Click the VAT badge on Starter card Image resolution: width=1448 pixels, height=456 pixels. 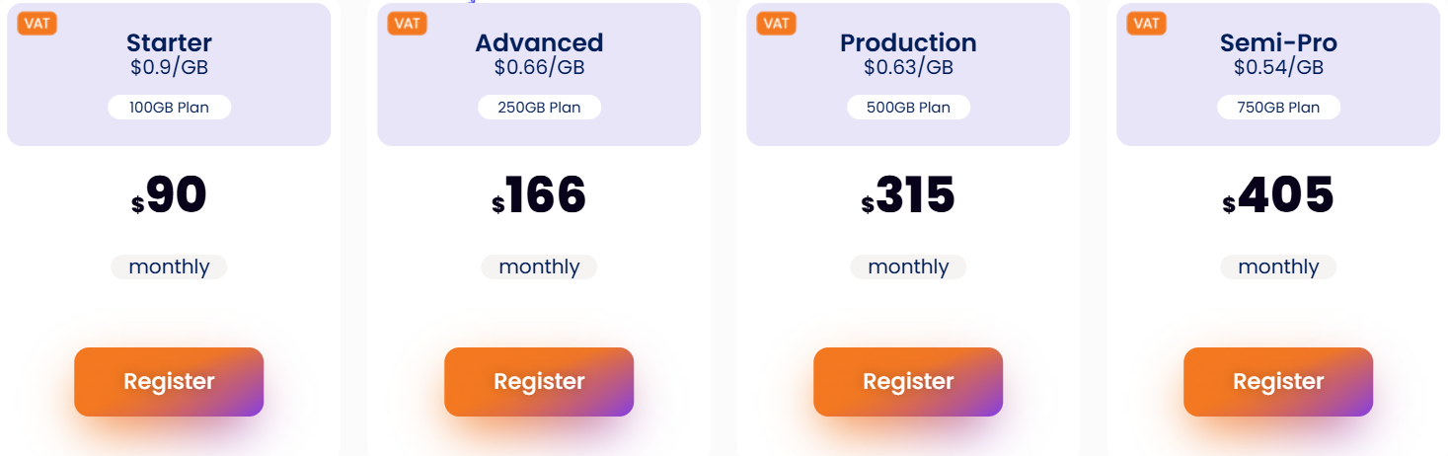point(38,23)
